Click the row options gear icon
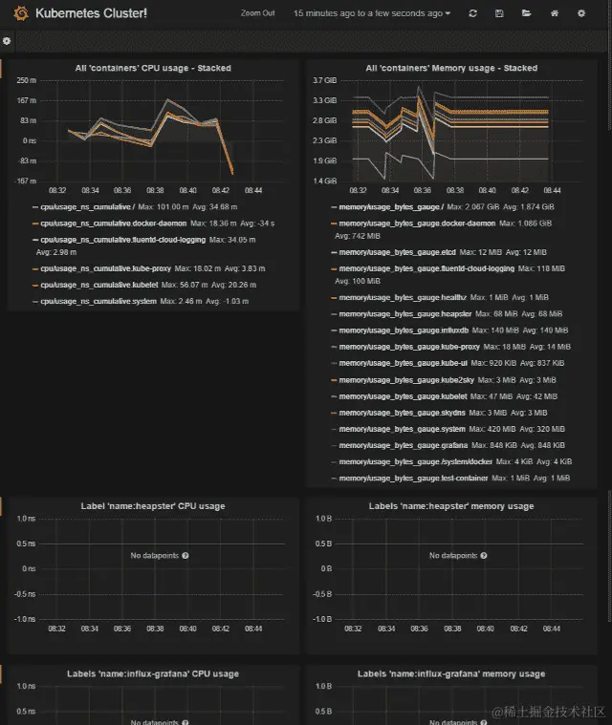 click(7, 41)
